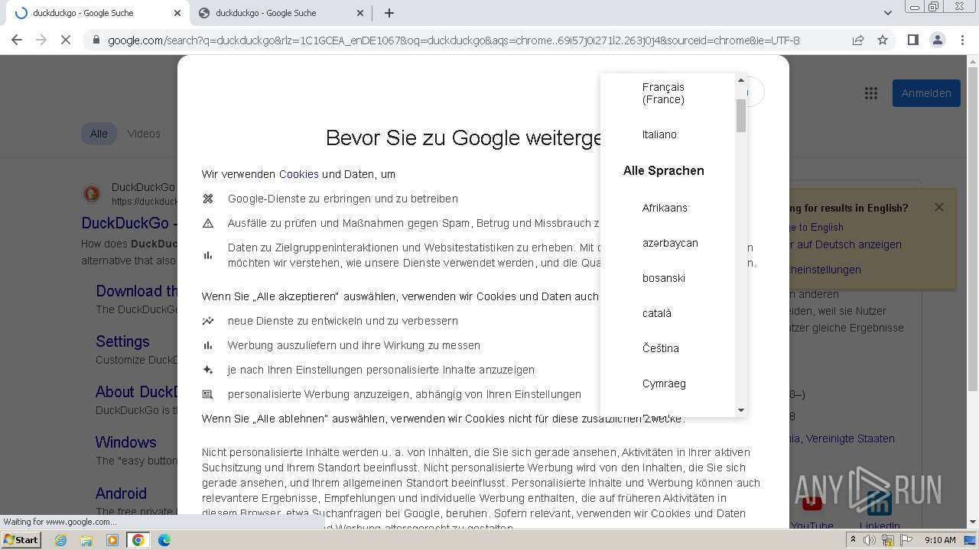Click the browser back arrow

(17, 40)
